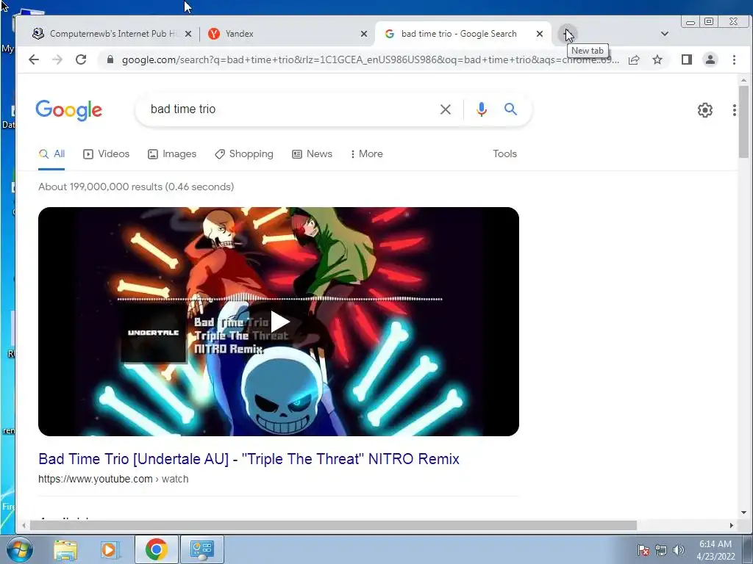Open Action Center flag icon
753x564 pixels.
(643, 550)
